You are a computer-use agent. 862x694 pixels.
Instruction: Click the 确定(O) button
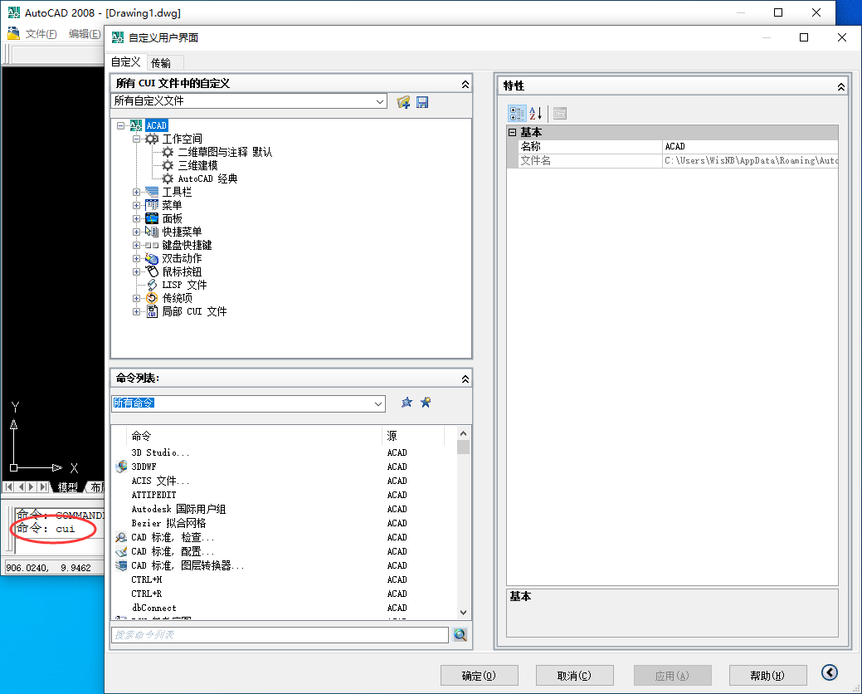point(480,675)
